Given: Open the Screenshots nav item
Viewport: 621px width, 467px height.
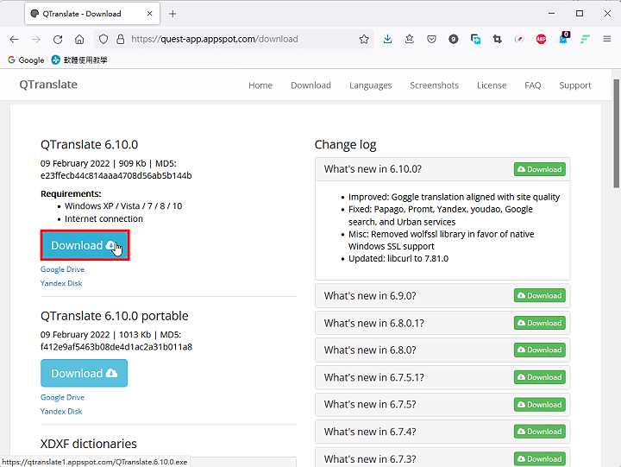Looking at the screenshot, I should [434, 85].
